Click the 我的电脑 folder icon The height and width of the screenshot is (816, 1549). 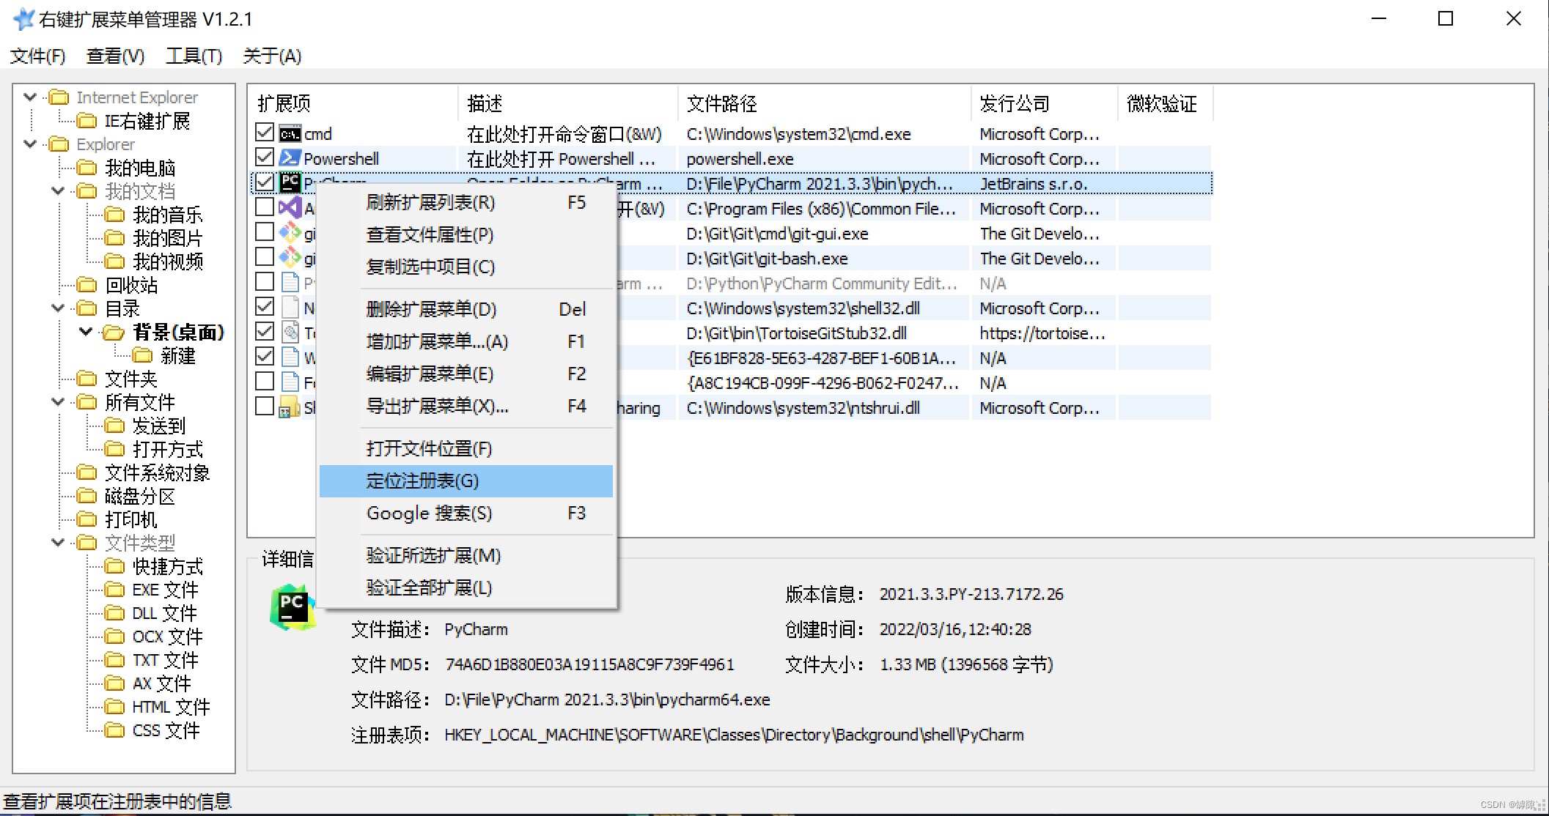[87, 168]
